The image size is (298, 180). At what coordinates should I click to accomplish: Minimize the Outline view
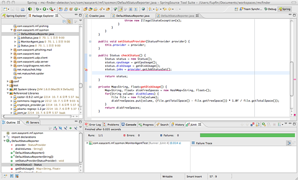coord(76,121)
